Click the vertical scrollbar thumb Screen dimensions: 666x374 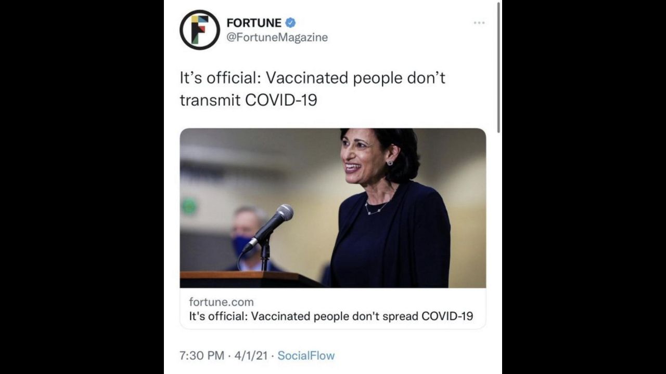click(x=498, y=68)
